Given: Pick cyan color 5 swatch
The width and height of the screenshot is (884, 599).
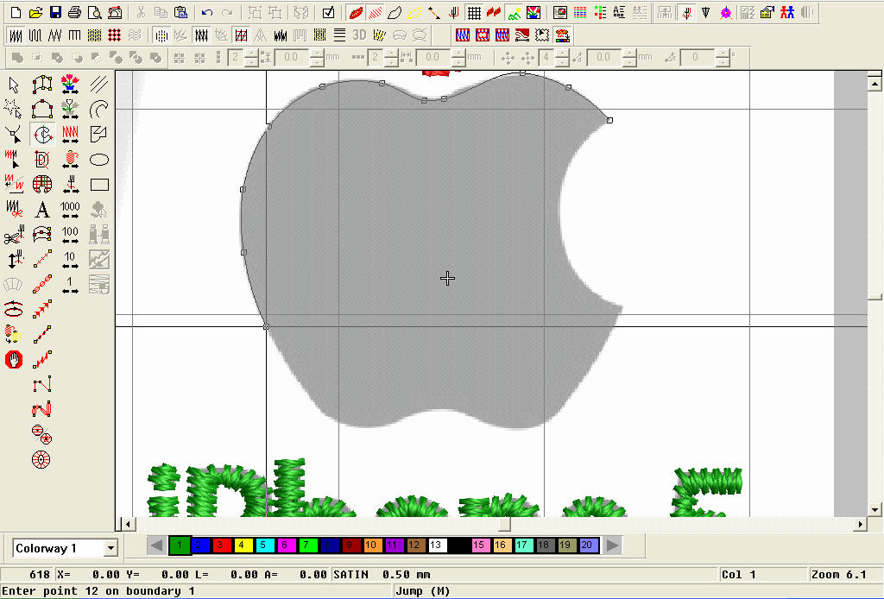Looking at the screenshot, I should [263, 545].
